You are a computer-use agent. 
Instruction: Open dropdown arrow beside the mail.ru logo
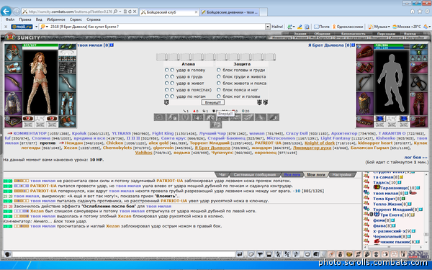point(36,27)
